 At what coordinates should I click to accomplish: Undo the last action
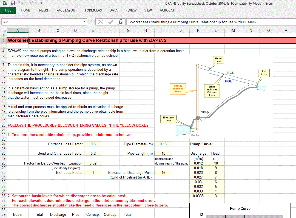pos(21,3)
